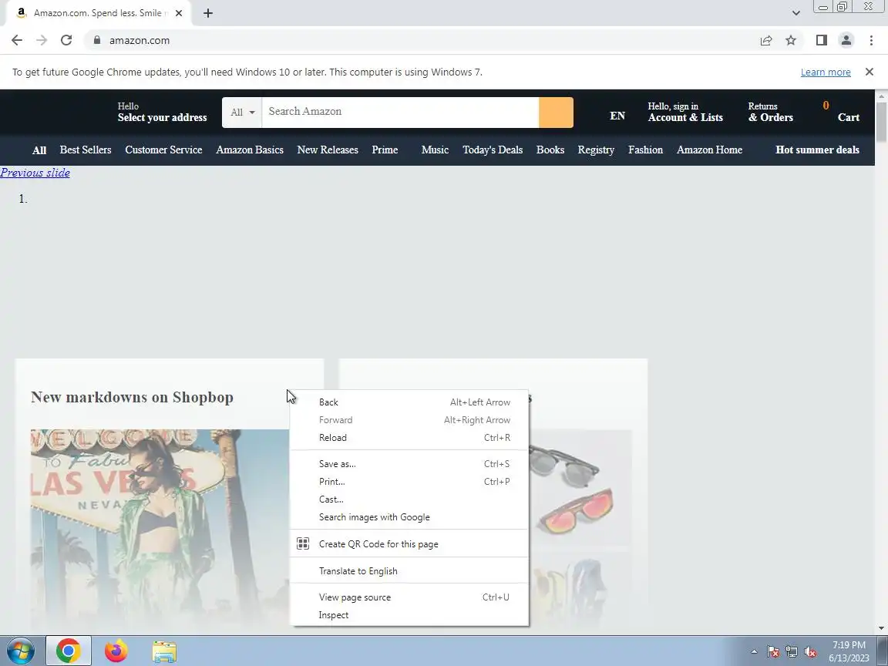The image size is (888, 666).
Task: Open Prime in navigation bar
Action: pyautogui.click(x=385, y=150)
